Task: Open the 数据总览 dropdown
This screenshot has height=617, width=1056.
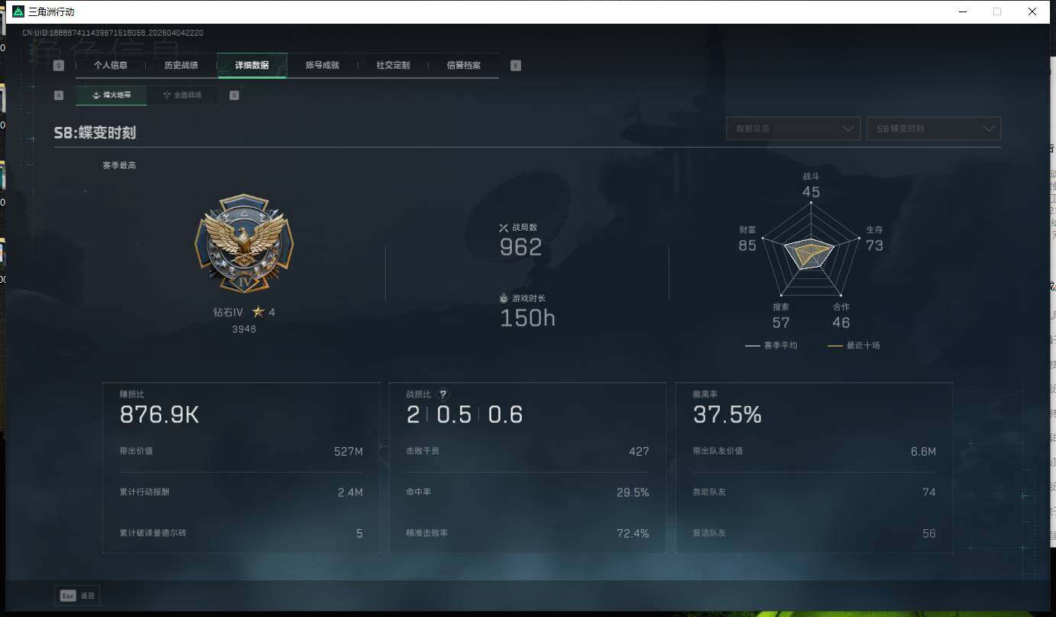Action: click(x=793, y=128)
